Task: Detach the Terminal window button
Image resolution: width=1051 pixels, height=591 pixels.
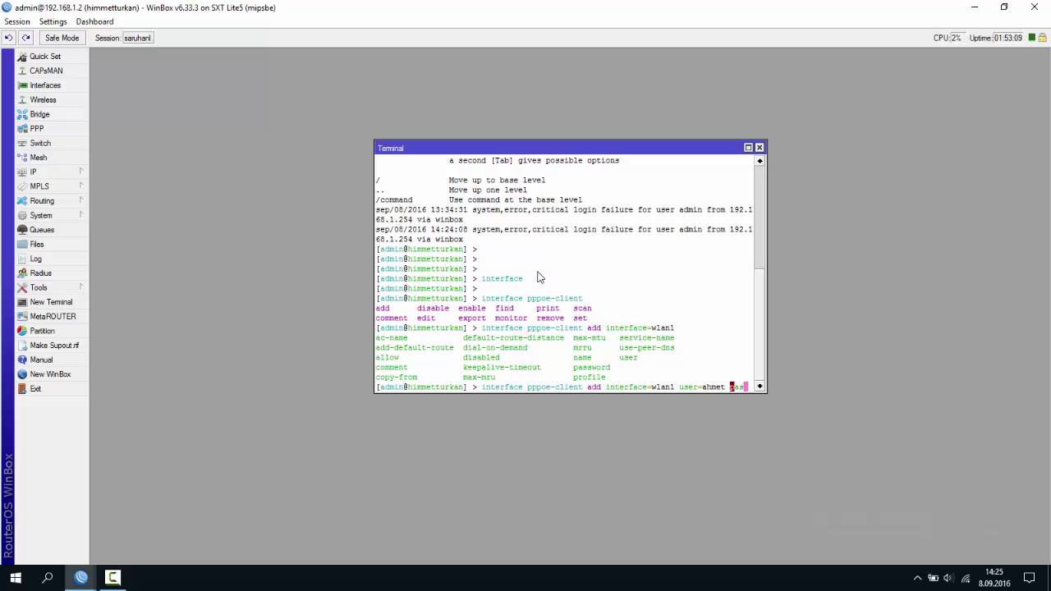Action: pyautogui.click(x=748, y=148)
